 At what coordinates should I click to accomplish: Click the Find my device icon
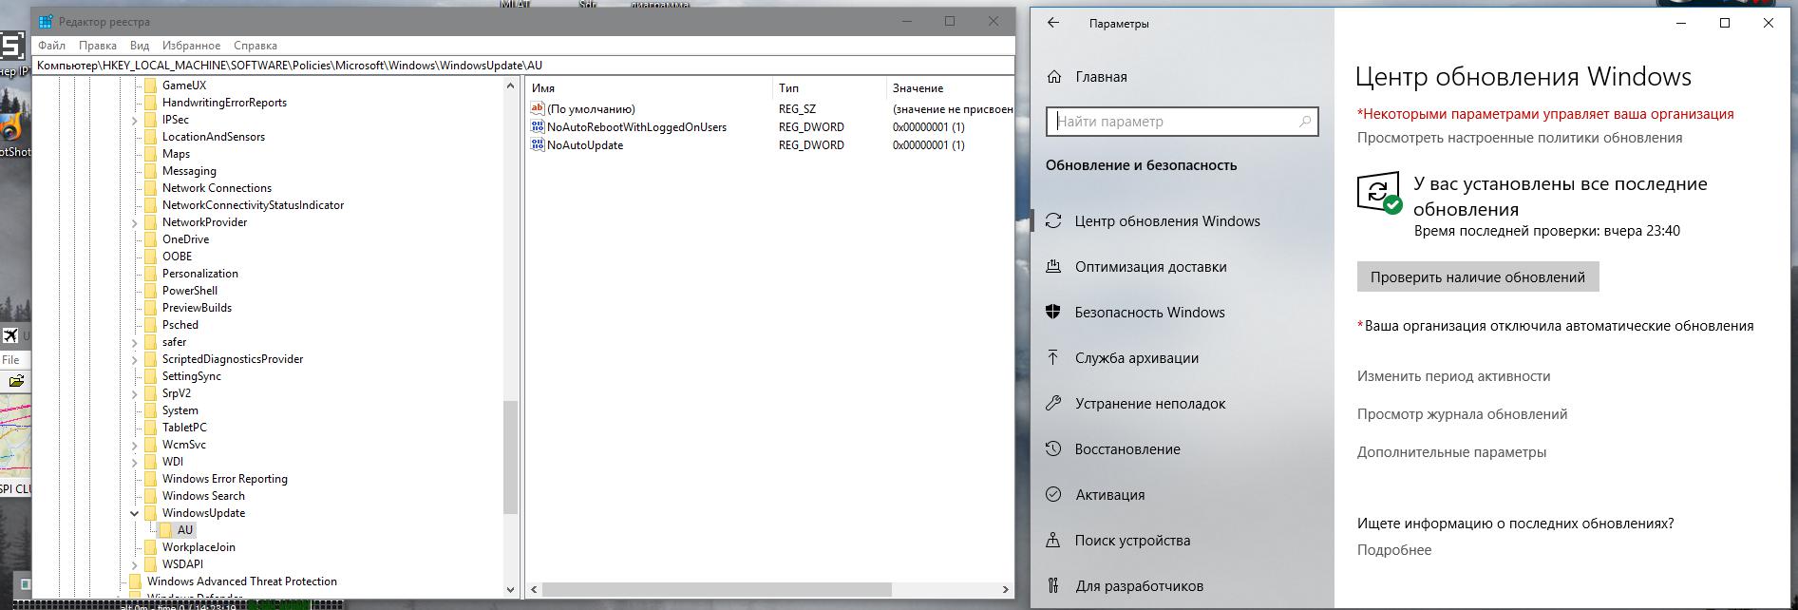[x=1053, y=540]
